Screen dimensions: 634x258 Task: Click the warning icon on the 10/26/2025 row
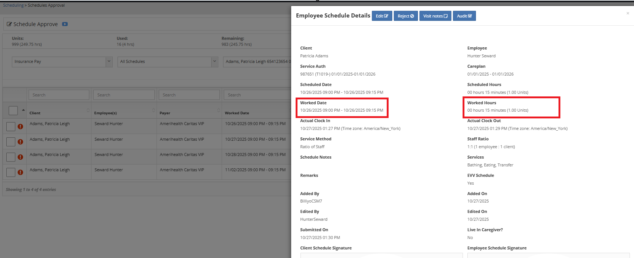point(20,127)
